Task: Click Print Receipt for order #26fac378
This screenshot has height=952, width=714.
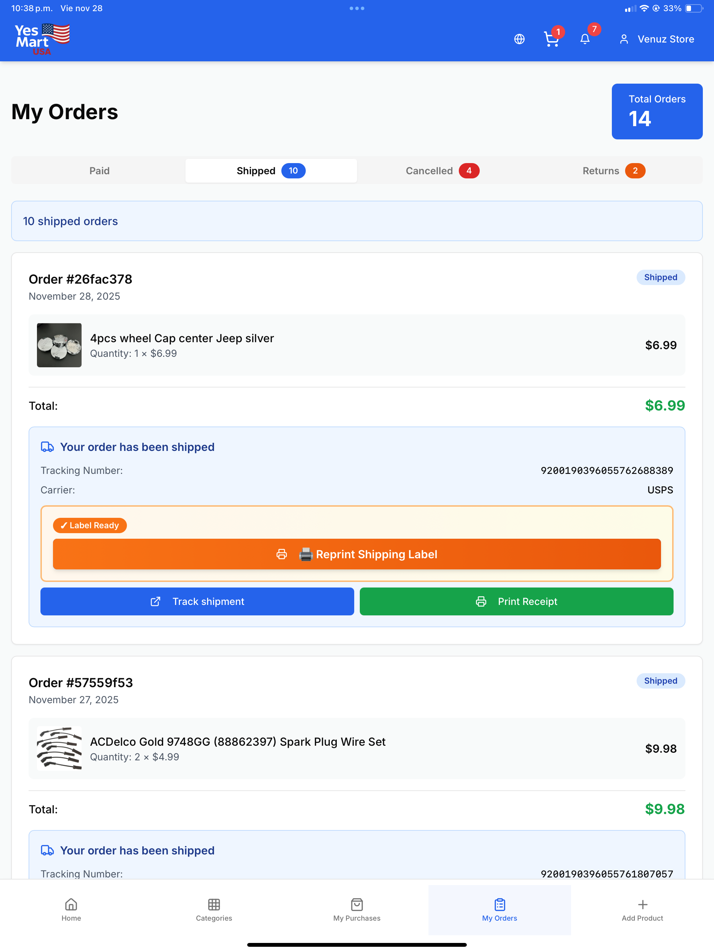Action: (x=516, y=602)
